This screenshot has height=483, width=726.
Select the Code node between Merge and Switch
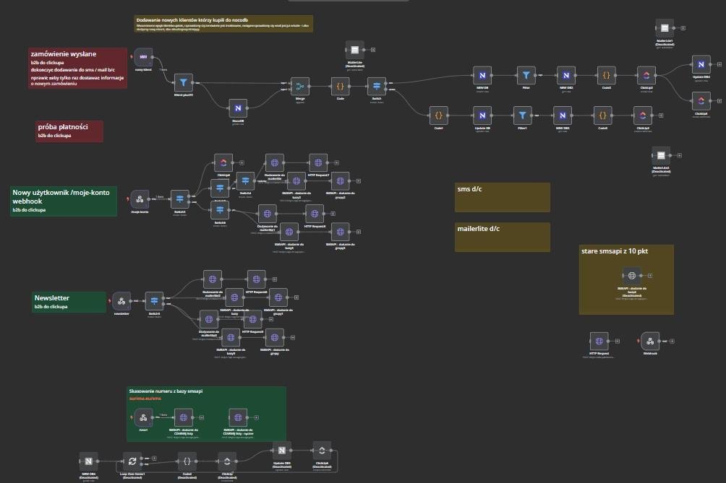[x=341, y=87]
